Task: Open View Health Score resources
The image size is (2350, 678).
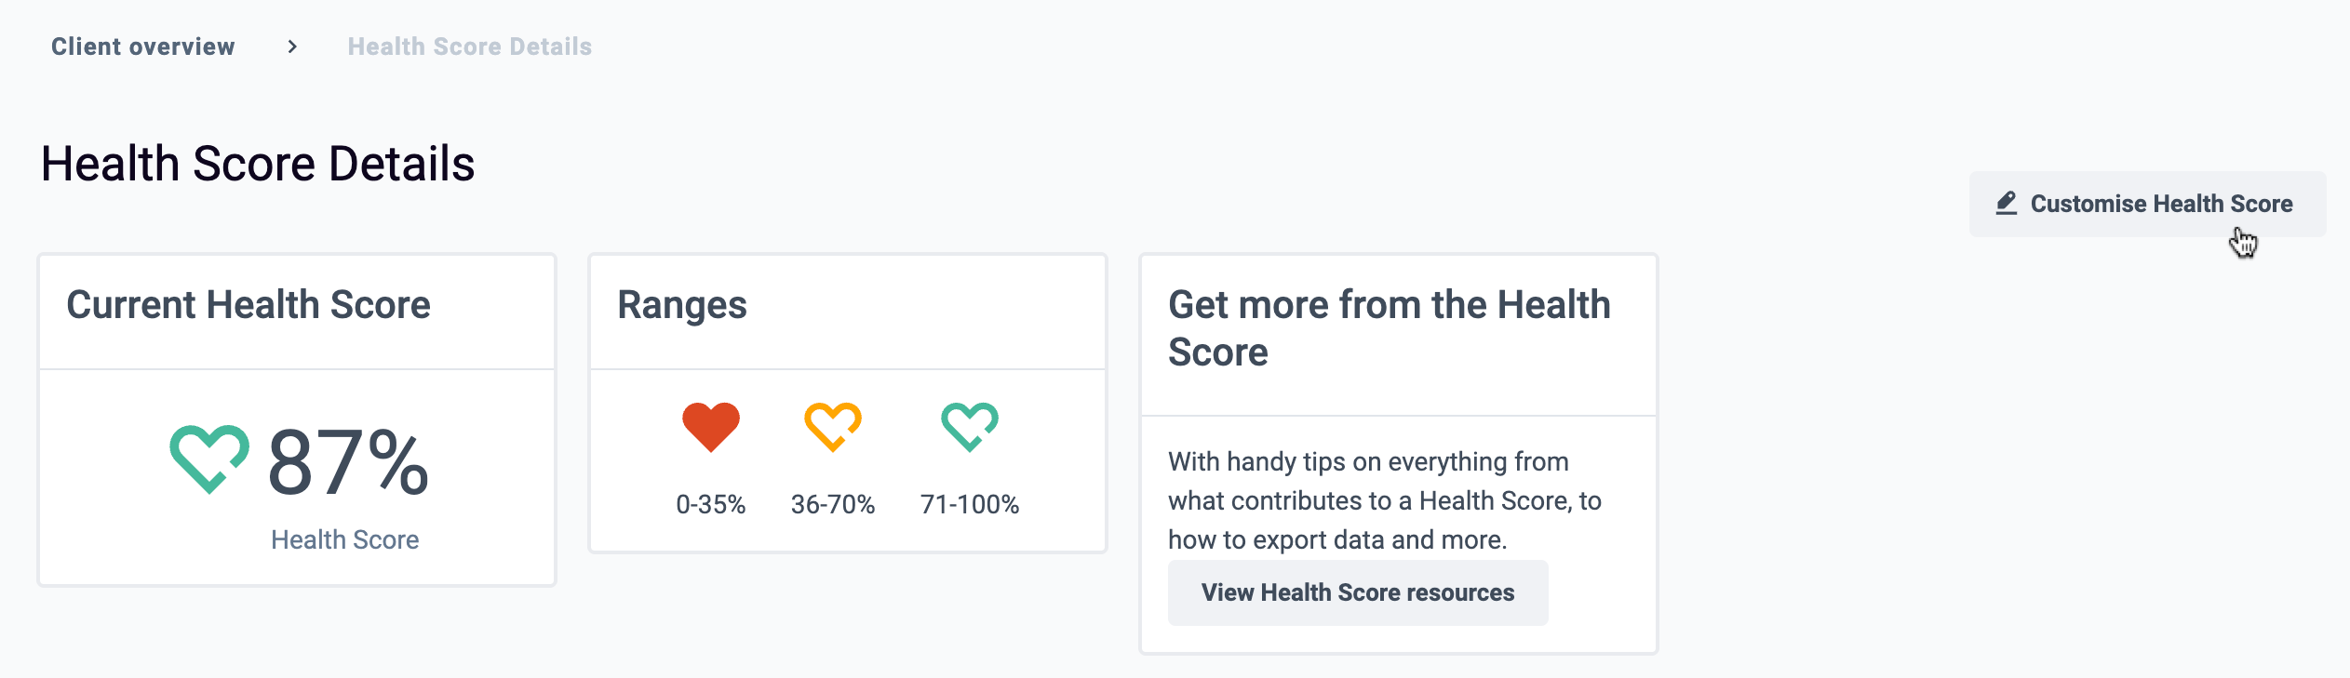Action: point(1358,592)
